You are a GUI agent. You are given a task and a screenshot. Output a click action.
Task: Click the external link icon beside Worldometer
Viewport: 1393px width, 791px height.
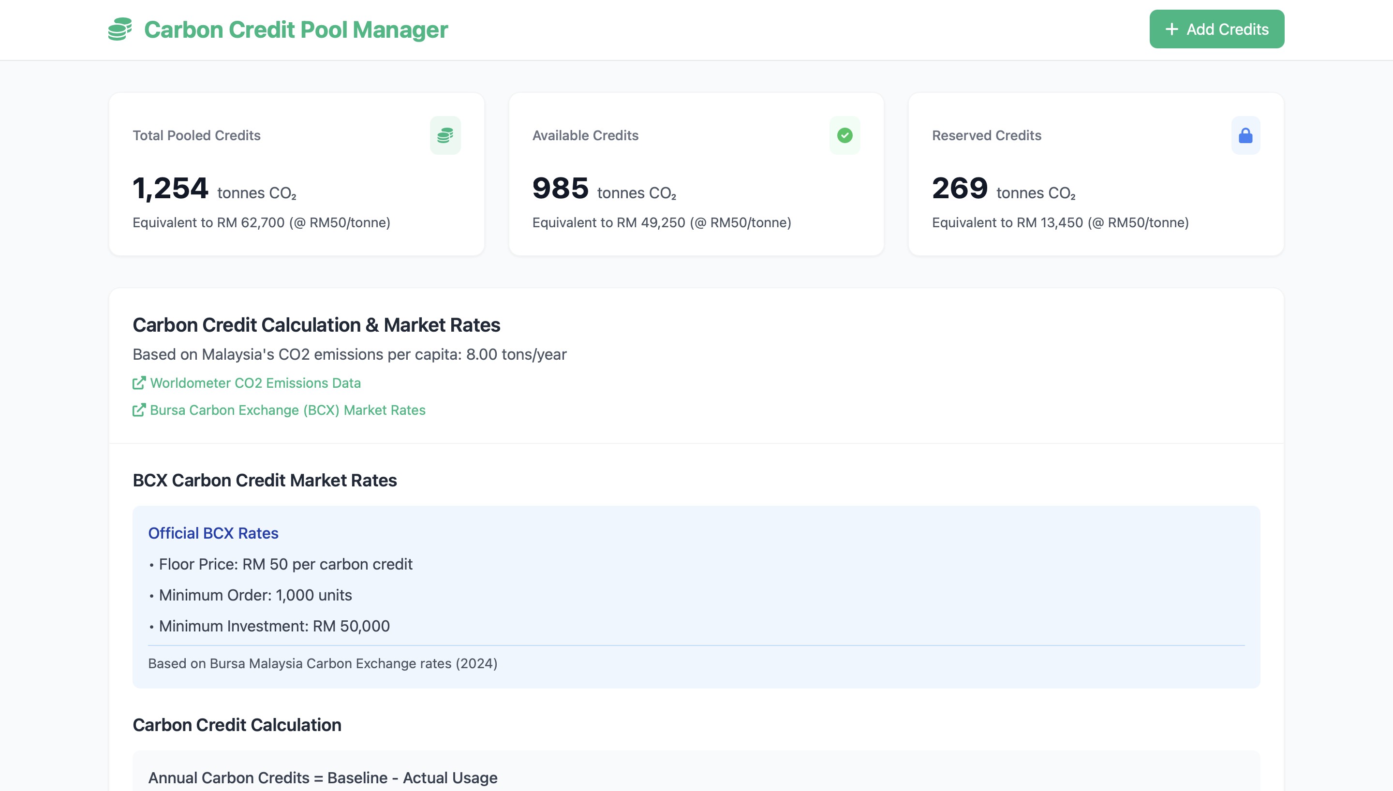coord(139,383)
